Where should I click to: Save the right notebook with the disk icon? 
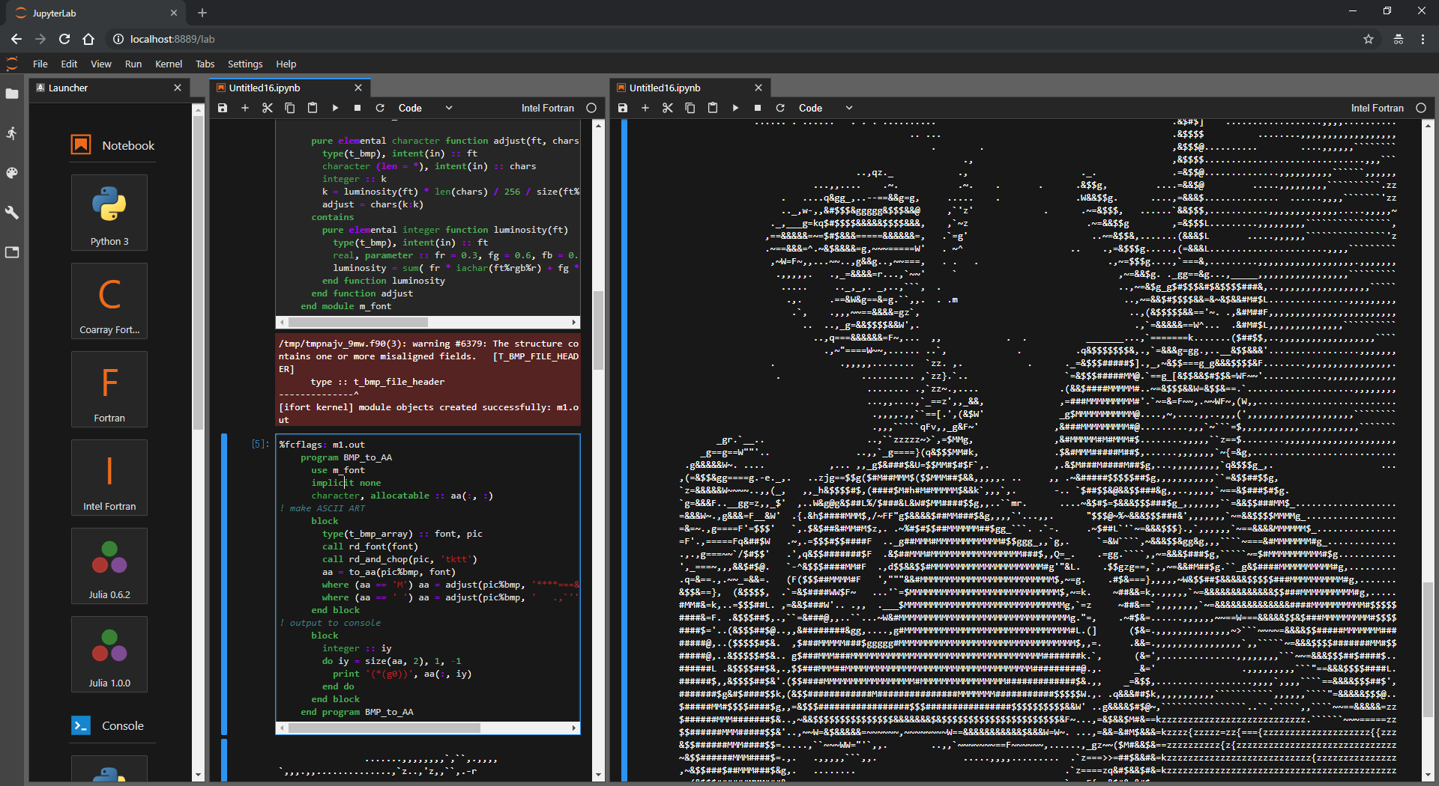[623, 108]
